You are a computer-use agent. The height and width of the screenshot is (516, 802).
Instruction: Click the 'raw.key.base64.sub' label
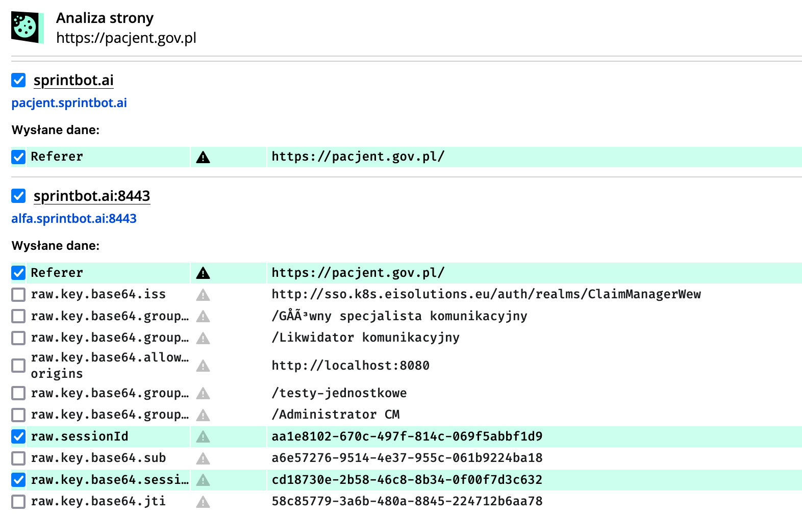pos(98,458)
